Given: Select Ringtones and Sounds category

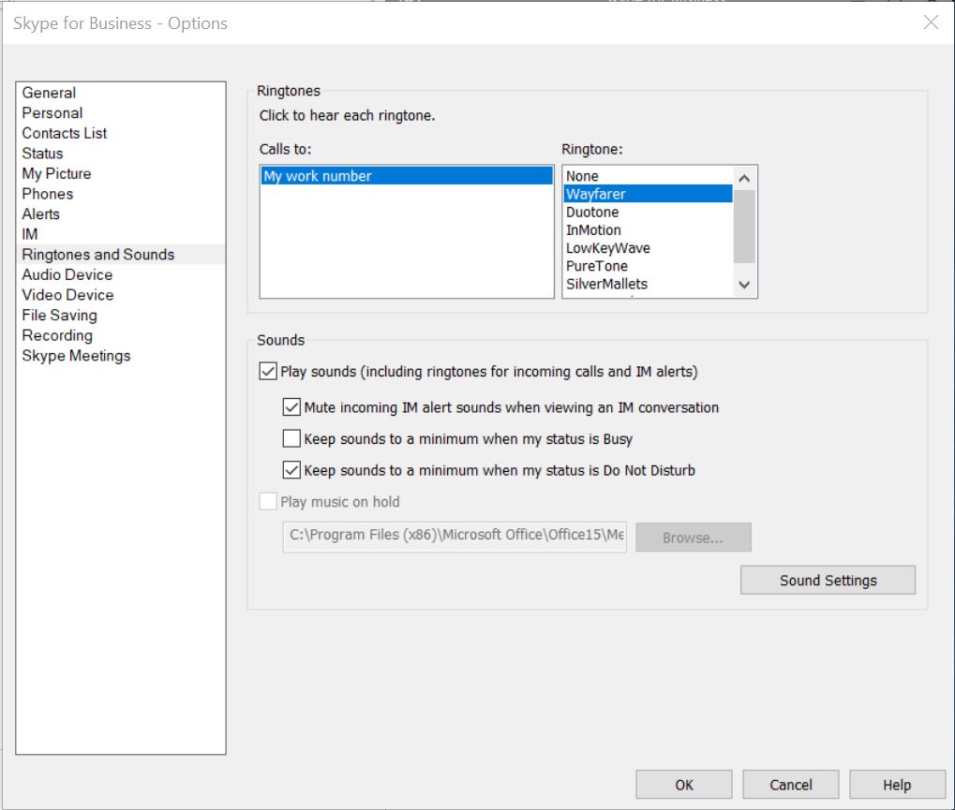Looking at the screenshot, I should [121, 255].
